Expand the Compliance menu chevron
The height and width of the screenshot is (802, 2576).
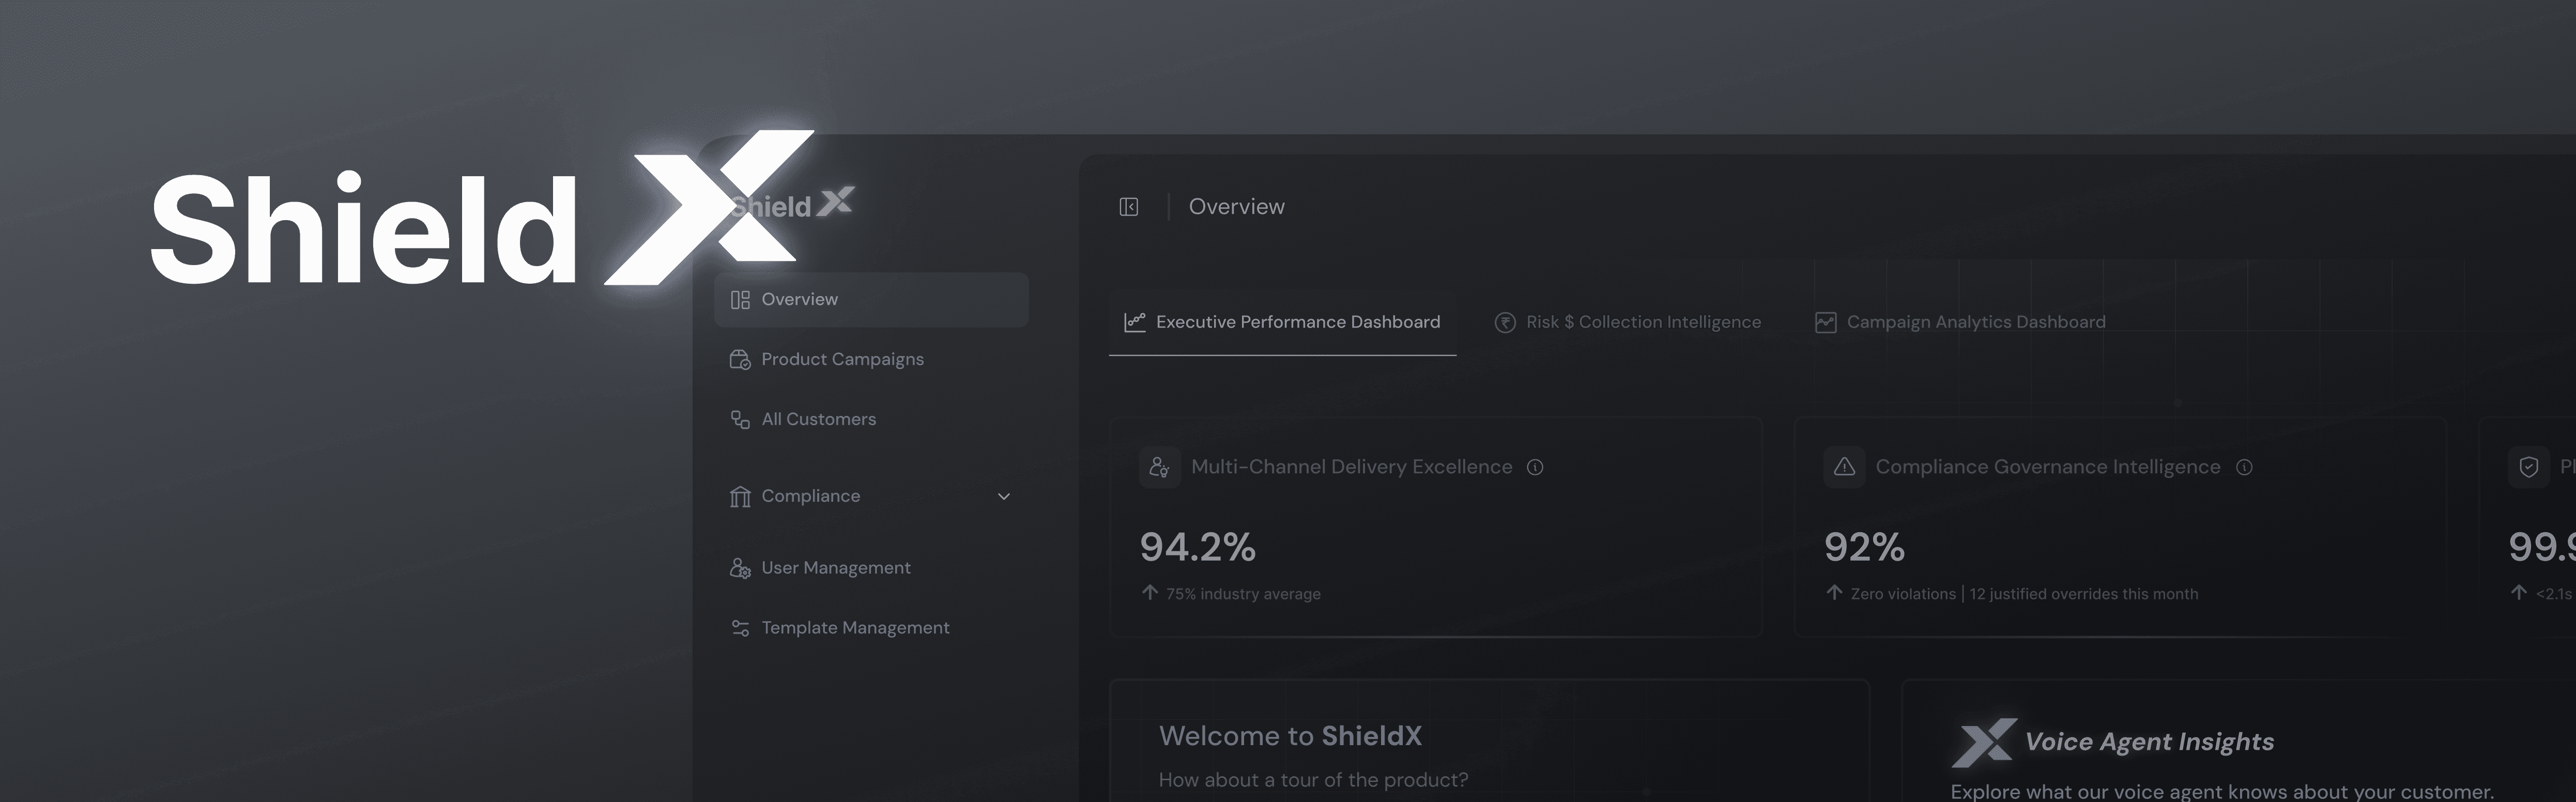pos(1004,497)
